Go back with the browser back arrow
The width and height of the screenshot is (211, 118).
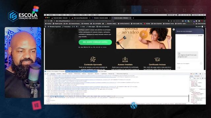45,21
